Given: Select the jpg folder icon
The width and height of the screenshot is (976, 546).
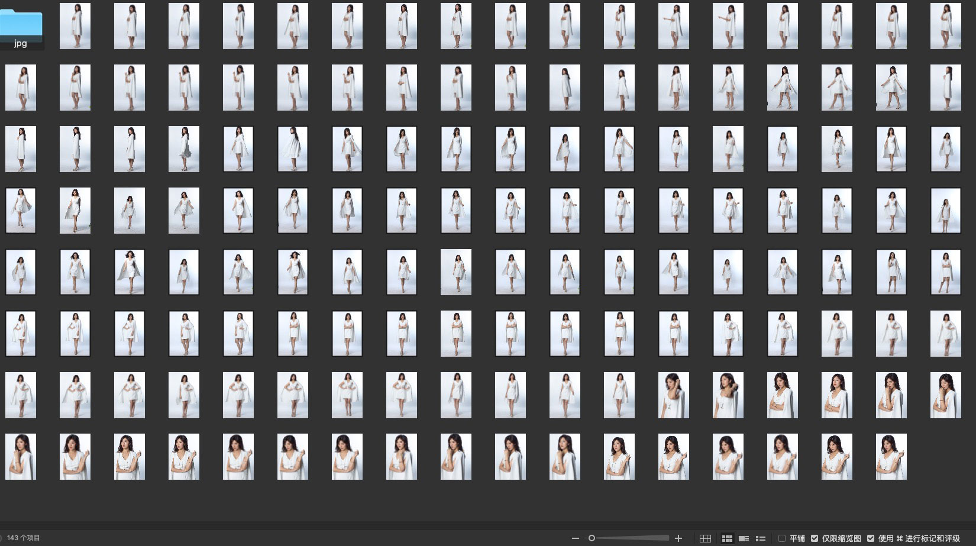Looking at the screenshot, I should click(21, 28).
